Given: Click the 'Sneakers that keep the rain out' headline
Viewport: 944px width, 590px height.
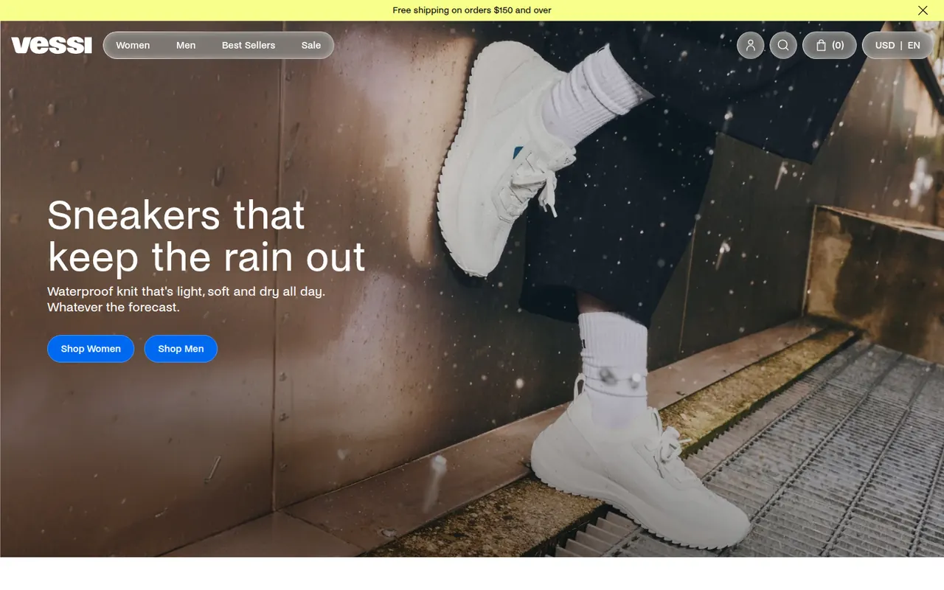Looking at the screenshot, I should [x=206, y=236].
